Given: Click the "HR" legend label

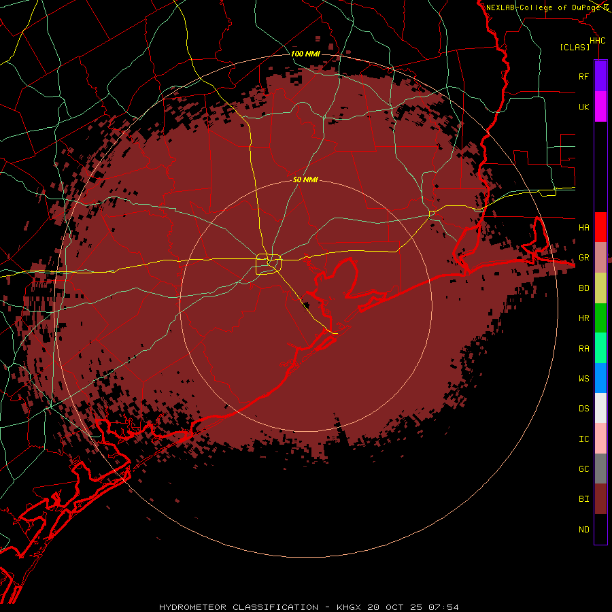Looking at the screenshot, I should click(583, 318).
